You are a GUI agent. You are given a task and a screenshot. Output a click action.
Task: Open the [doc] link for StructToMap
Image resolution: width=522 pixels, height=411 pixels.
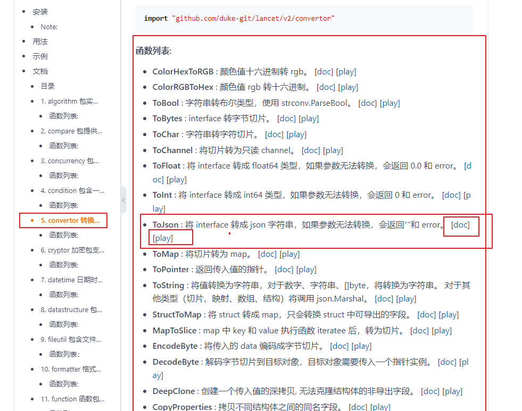[427, 314]
